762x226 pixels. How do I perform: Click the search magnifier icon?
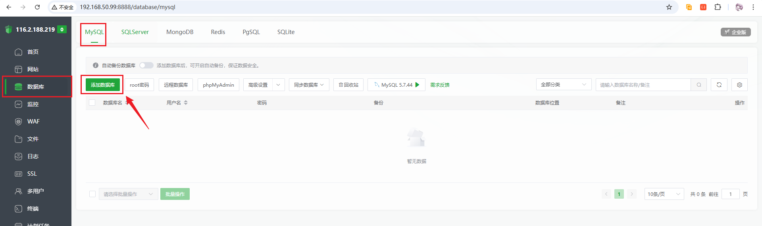[698, 85]
